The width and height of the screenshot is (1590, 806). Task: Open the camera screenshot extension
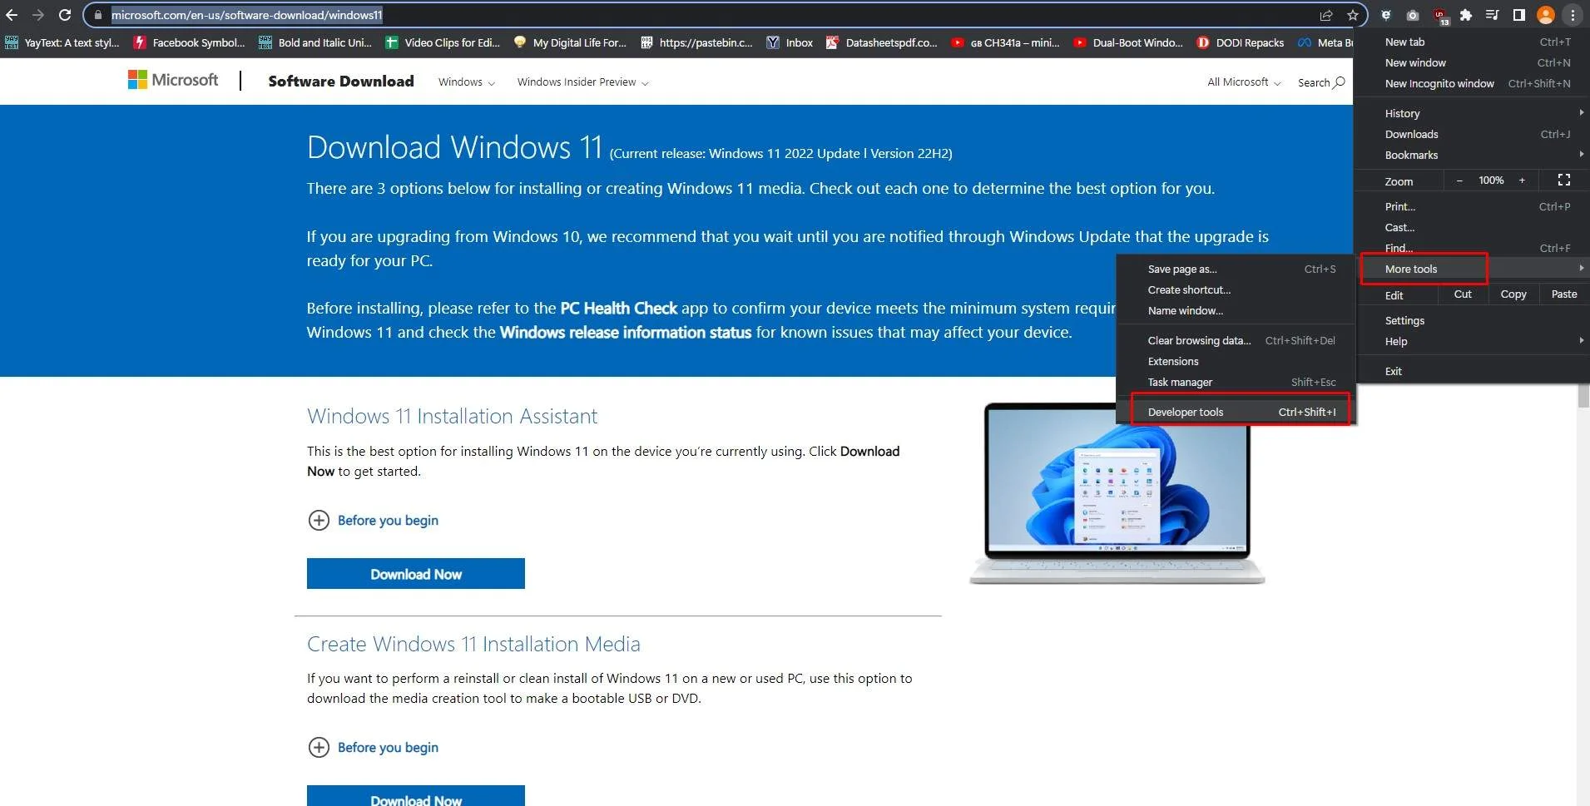point(1413,15)
